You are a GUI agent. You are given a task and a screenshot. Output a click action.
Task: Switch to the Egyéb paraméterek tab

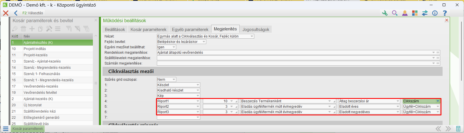[190, 29]
